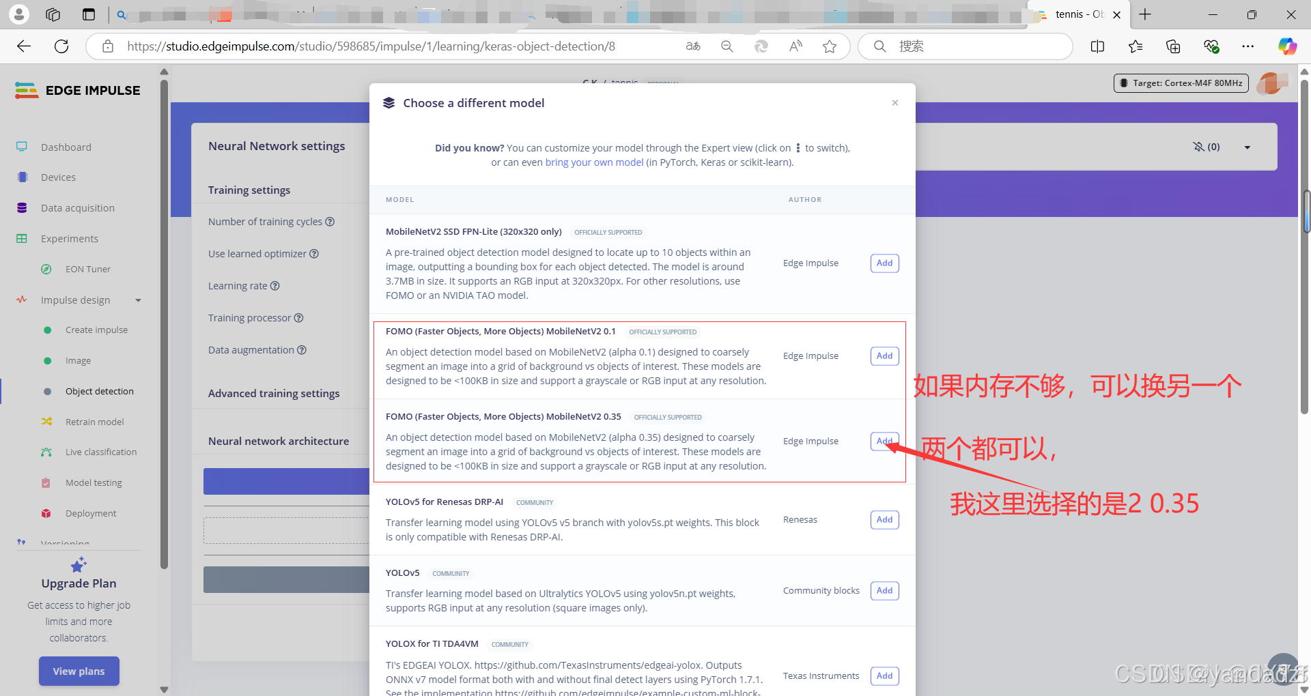Open browser Settings and more menu
Image resolution: width=1311 pixels, height=696 pixels.
(1248, 46)
